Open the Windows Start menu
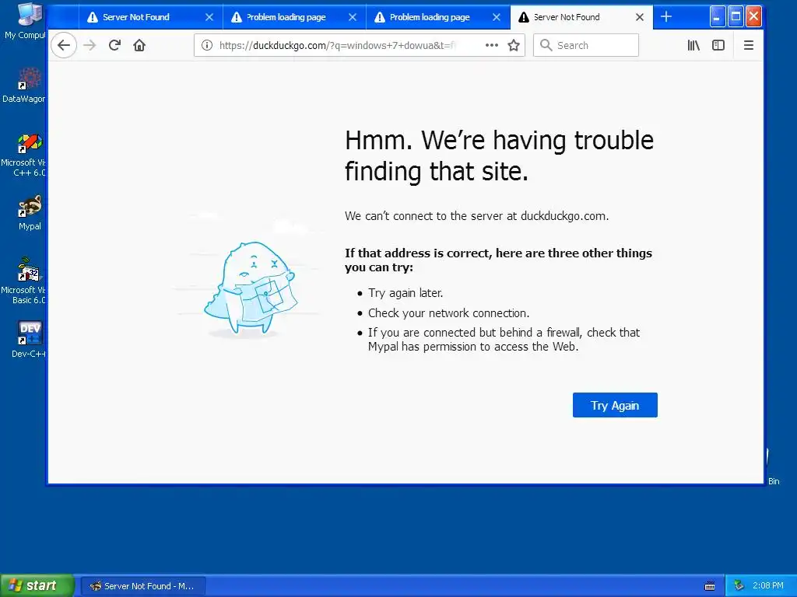 [37, 585]
